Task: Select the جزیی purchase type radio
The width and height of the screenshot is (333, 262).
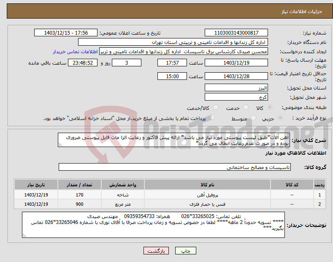Action: 280,118
